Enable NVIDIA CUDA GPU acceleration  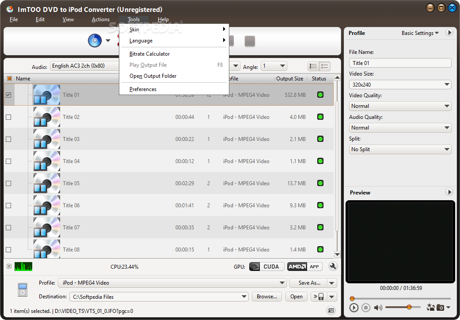point(266,267)
